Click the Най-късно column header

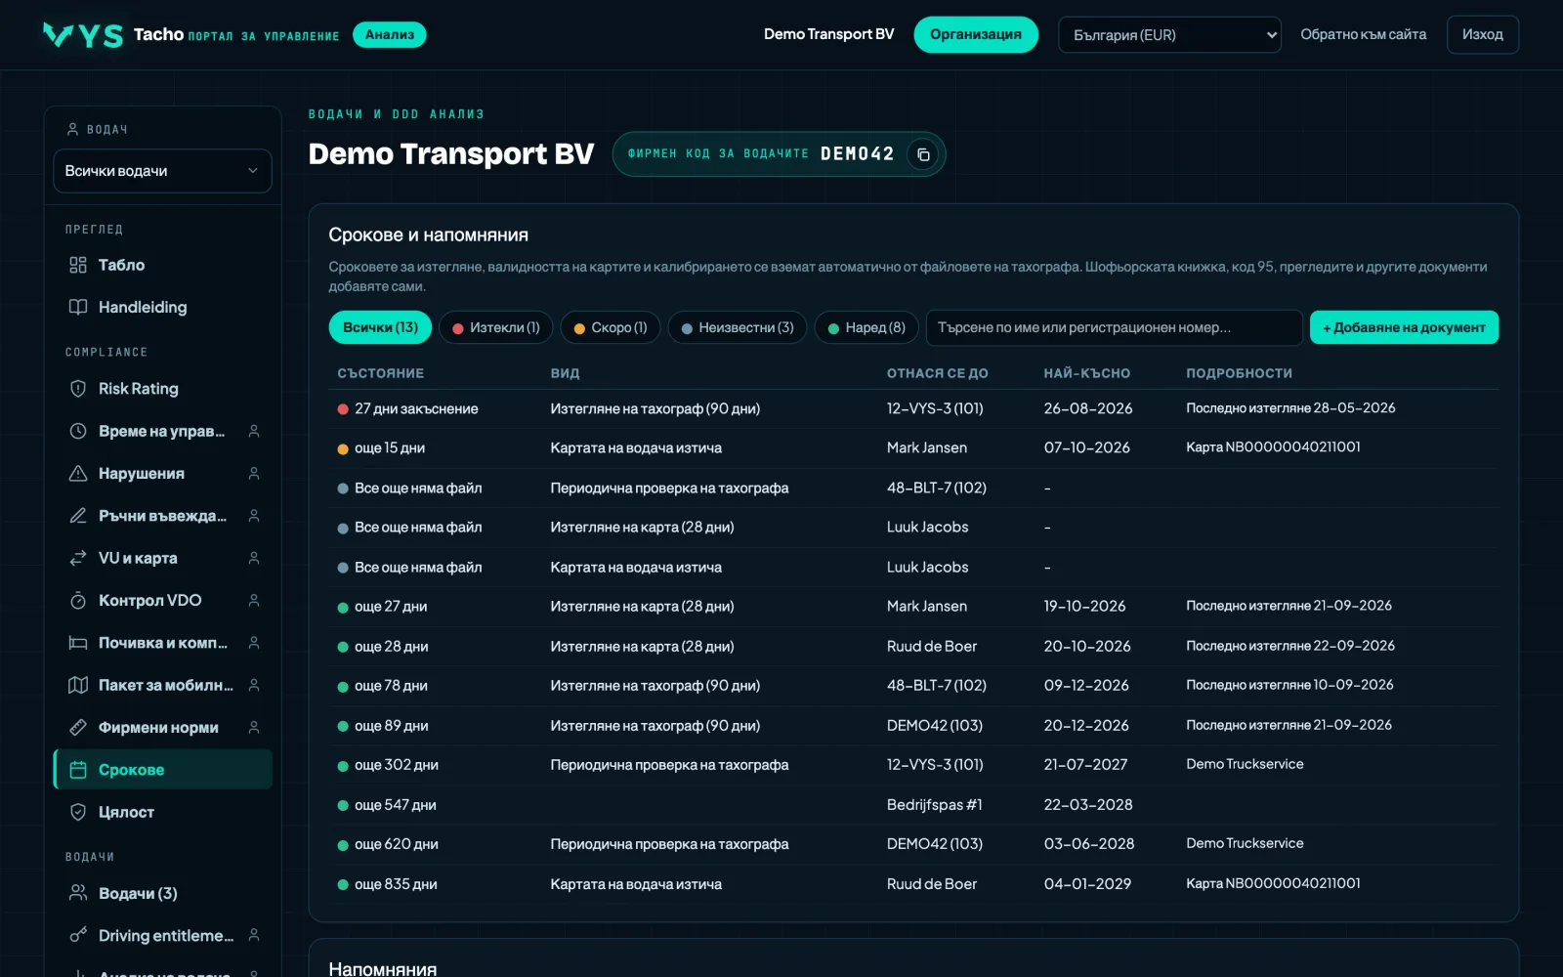pyautogui.click(x=1086, y=373)
